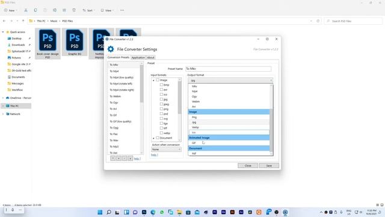This screenshot has width=385, height=217.
Task: Open the New menu in File Explorer
Action: coord(11,10)
